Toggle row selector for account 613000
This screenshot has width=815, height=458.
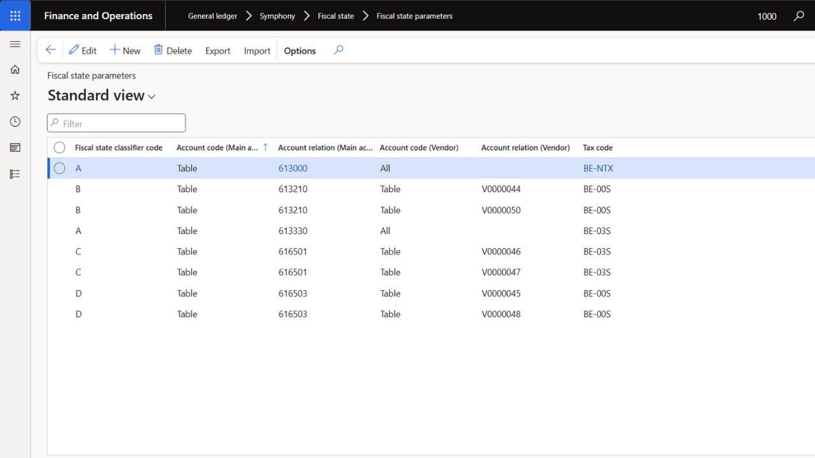[x=59, y=169]
